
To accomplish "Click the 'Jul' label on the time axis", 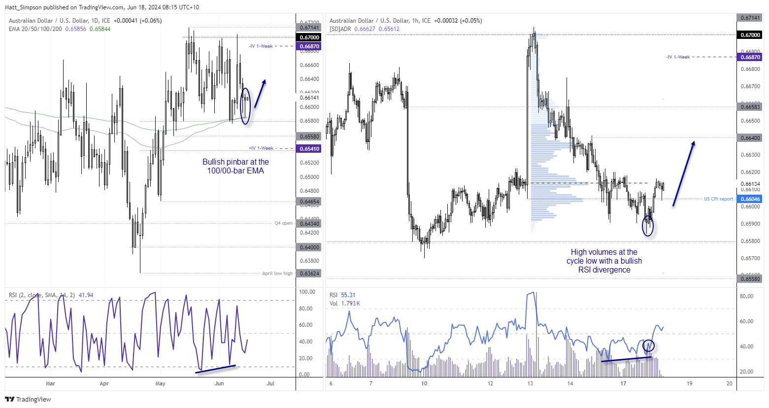I will (270, 383).
